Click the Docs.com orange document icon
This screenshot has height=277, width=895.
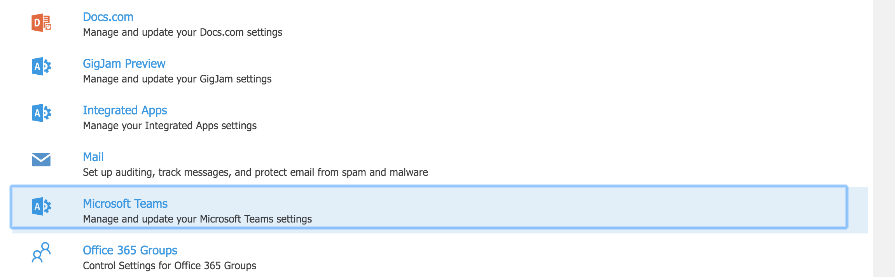[41, 23]
